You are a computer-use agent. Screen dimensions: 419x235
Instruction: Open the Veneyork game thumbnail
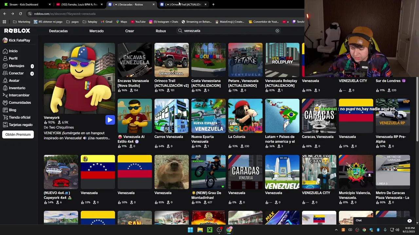pos(80,78)
